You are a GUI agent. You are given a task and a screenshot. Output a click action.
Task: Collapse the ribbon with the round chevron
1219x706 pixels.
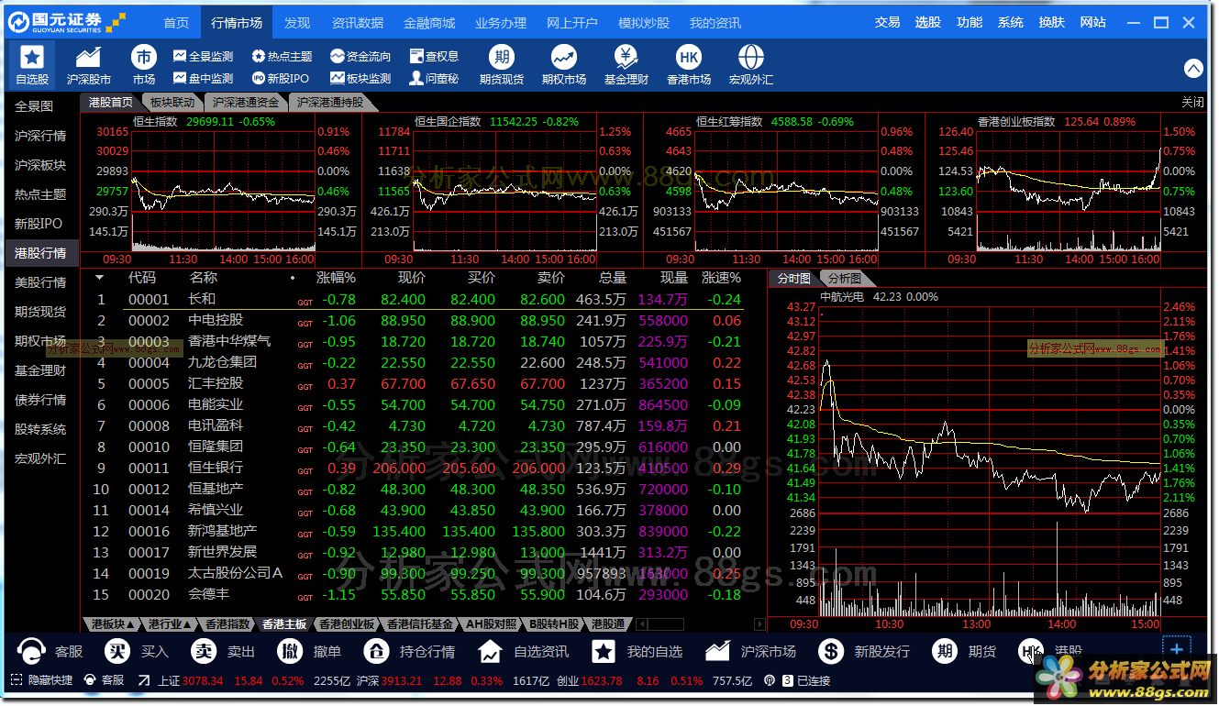click(1193, 68)
